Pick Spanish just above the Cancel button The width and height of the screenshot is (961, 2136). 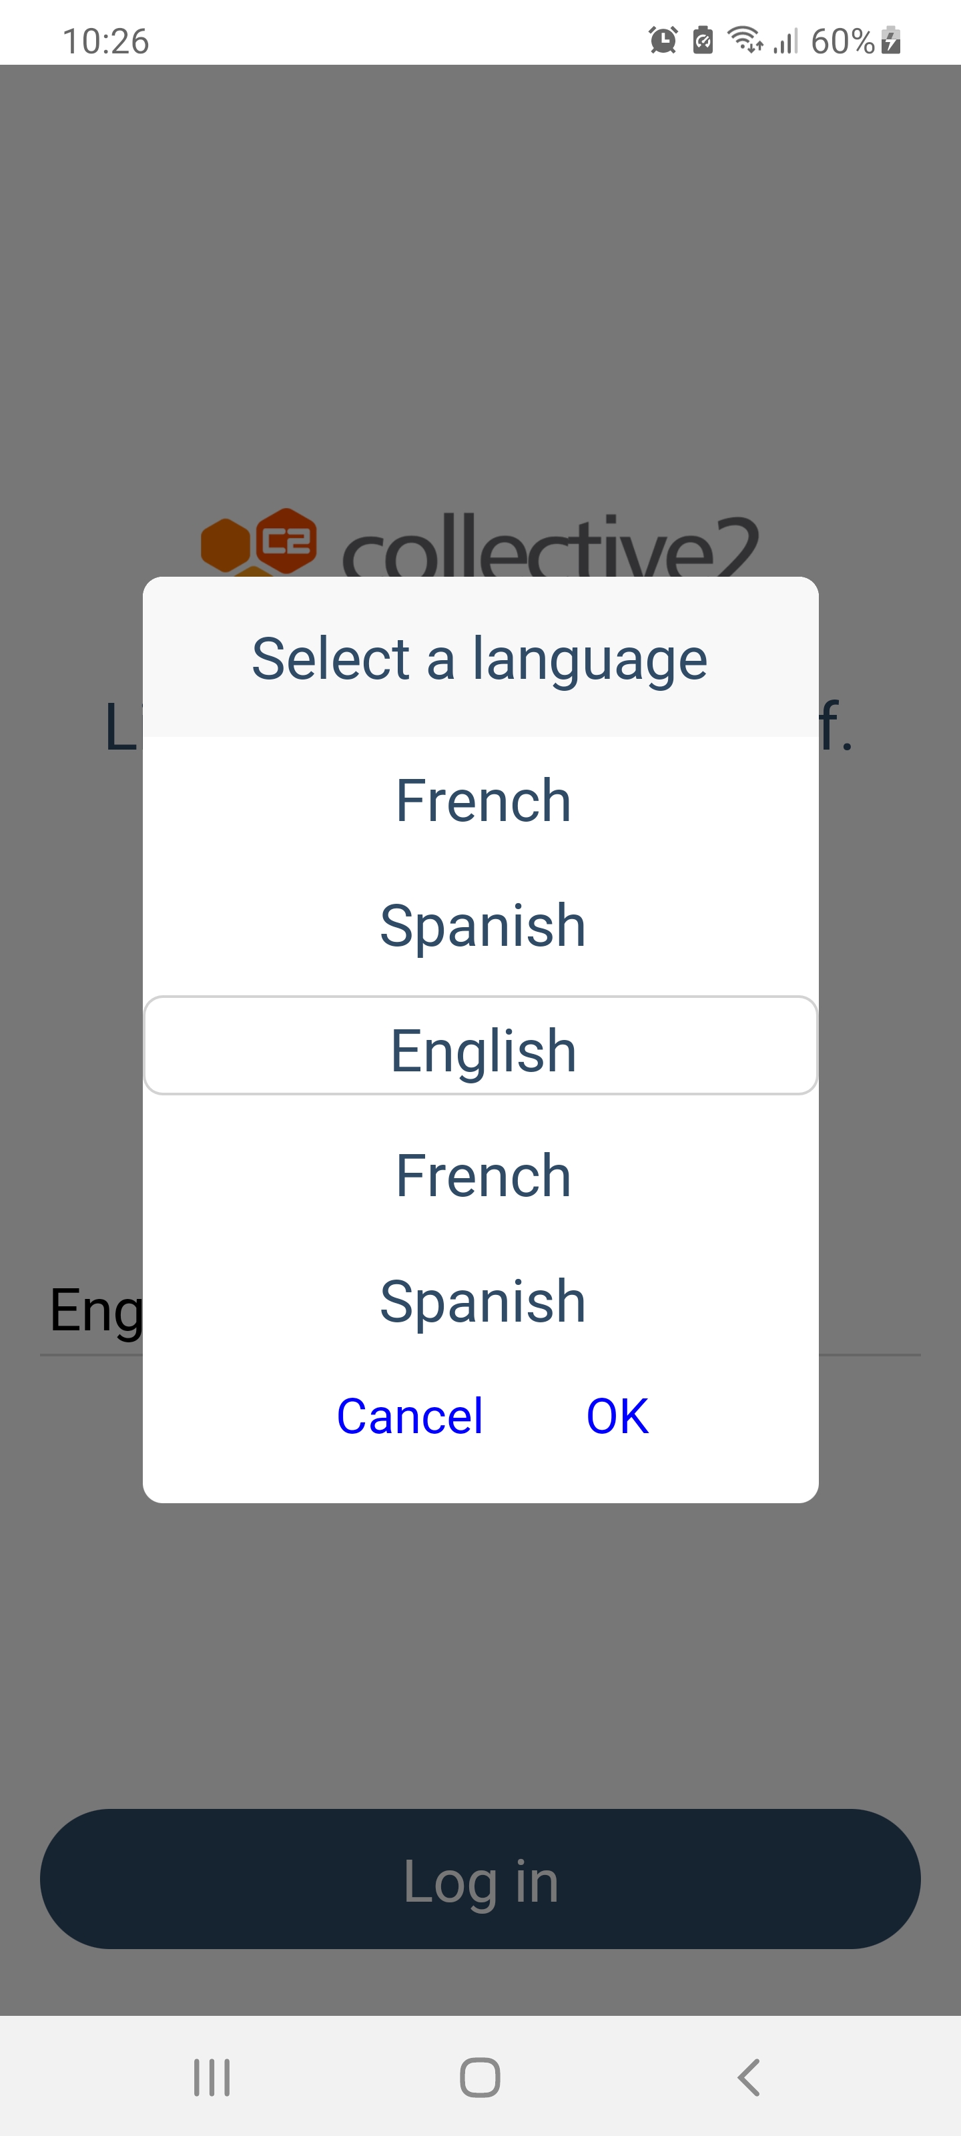pyautogui.click(x=483, y=1300)
